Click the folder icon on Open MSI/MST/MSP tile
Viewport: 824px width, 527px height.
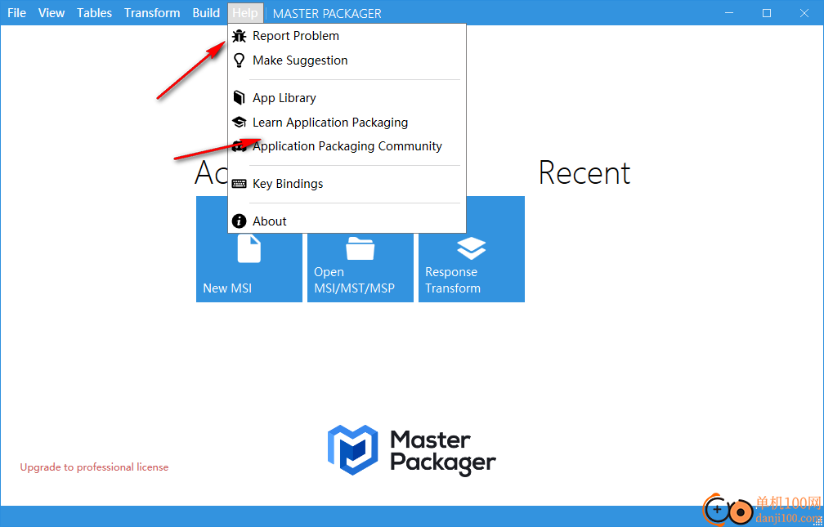(360, 248)
